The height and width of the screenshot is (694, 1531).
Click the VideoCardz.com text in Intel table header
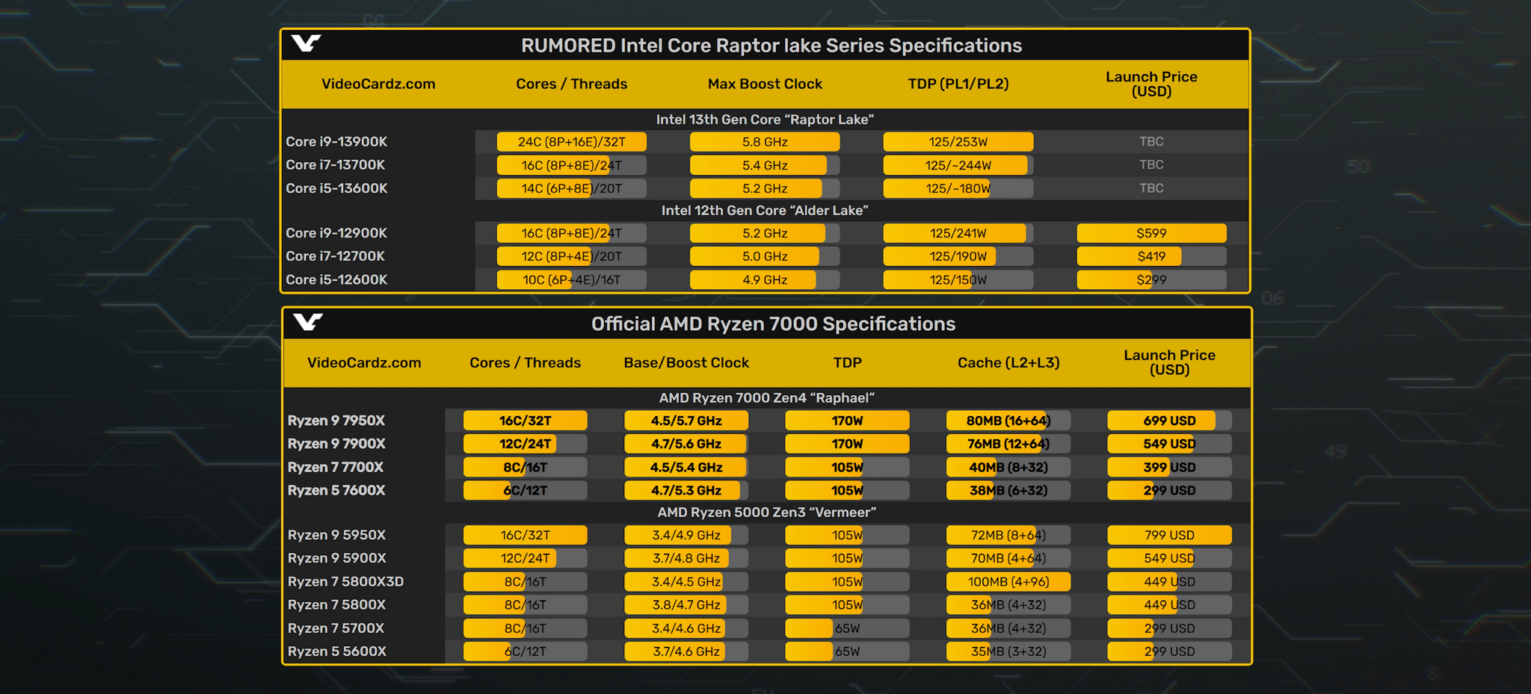(378, 84)
